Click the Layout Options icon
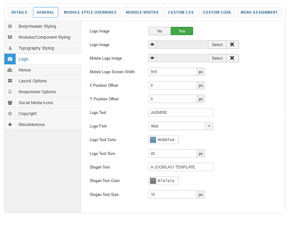Image resolution: width=289 pixels, height=244 pixels. [10, 81]
